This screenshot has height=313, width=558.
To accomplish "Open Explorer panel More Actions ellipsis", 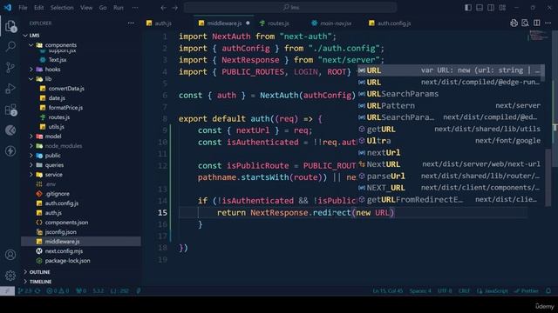I will (131, 23).
